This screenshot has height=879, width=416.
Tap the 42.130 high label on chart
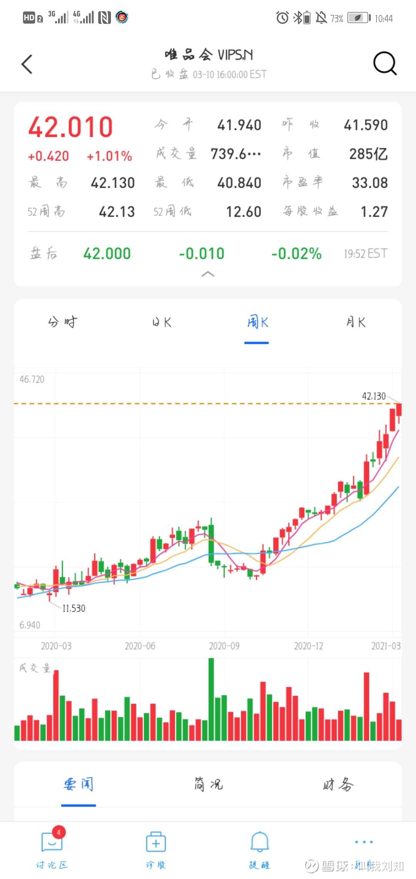point(374,396)
